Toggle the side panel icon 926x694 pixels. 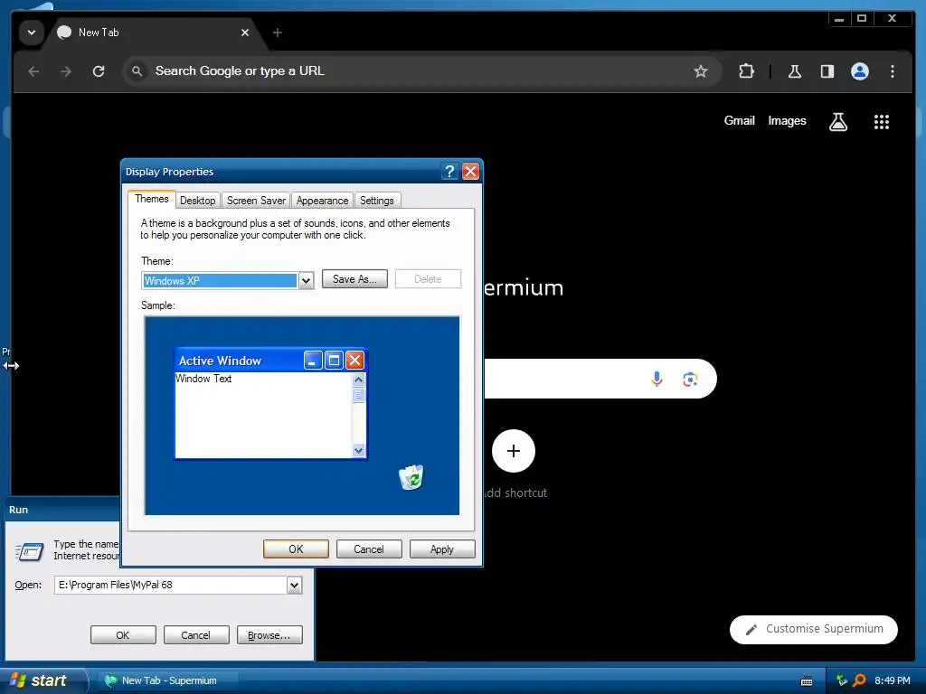click(827, 71)
